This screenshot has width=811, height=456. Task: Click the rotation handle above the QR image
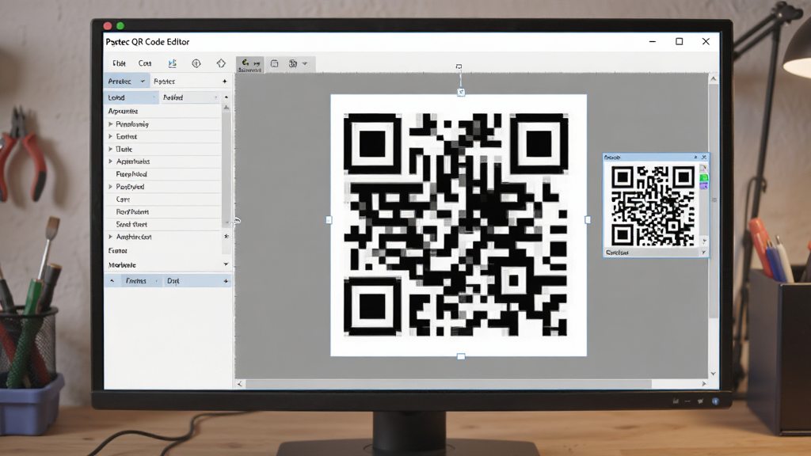tap(459, 66)
